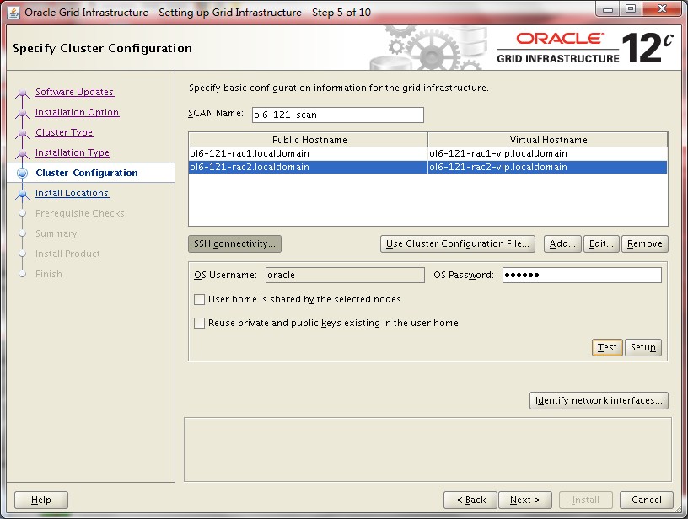Image resolution: width=688 pixels, height=519 pixels.
Task: Click the Add... node button
Action: pyautogui.click(x=562, y=243)
